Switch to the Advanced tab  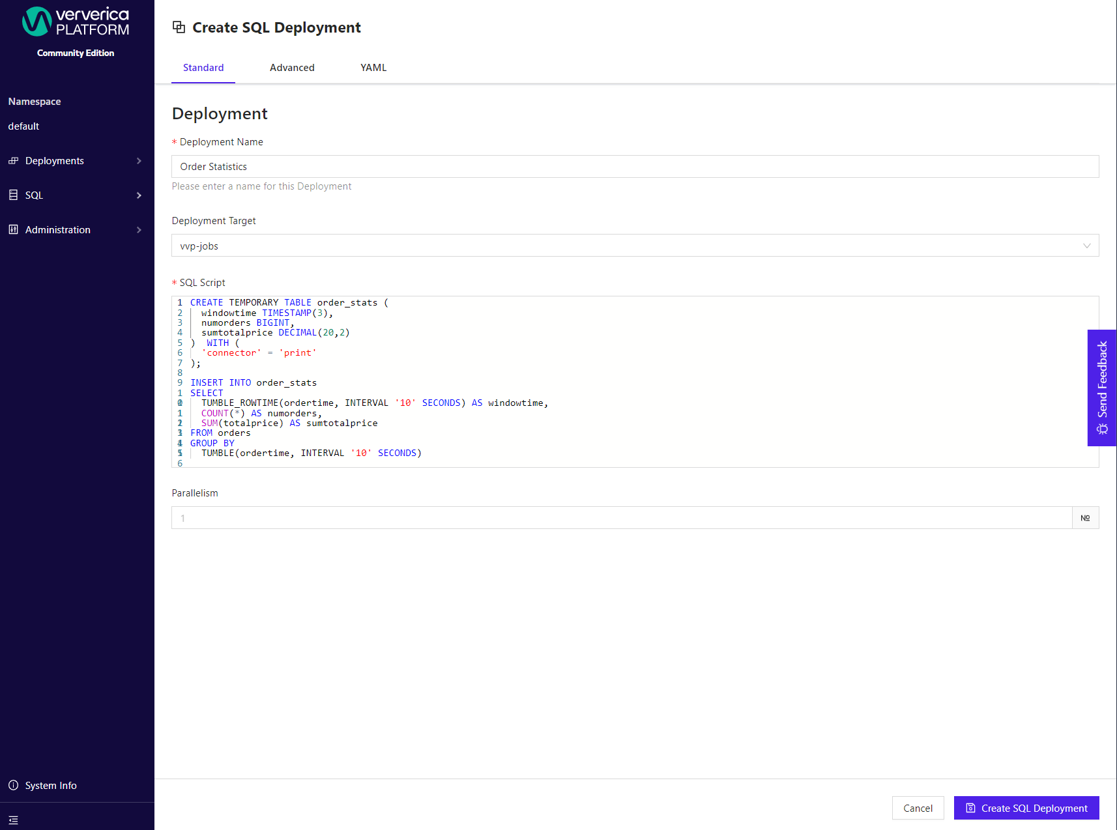click(x=292, y=68)
